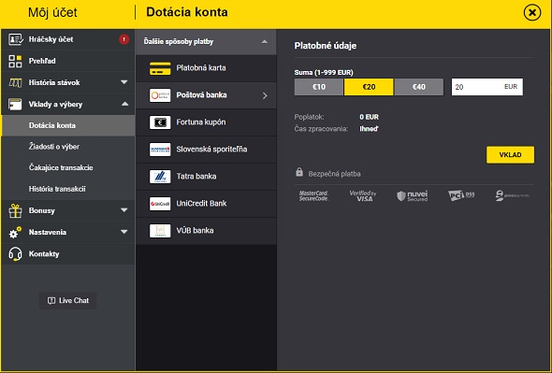Click the UniCredit Bank logo icon
The image size is (552, 373).
click(x=160, y=204)
